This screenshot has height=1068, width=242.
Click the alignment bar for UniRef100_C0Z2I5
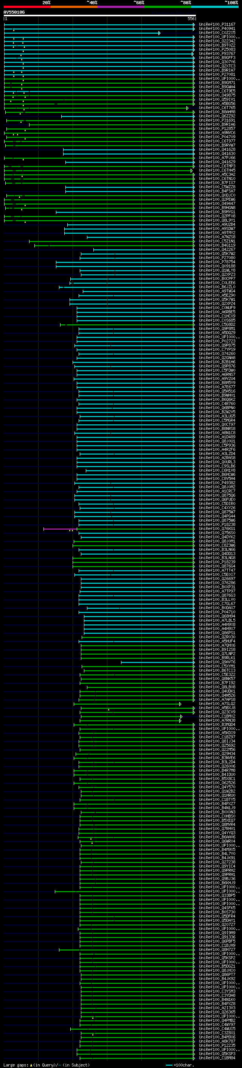point(82,33)
